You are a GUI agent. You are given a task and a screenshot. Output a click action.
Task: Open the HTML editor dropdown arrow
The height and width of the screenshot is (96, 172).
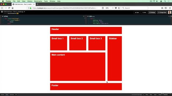point(84,16)
